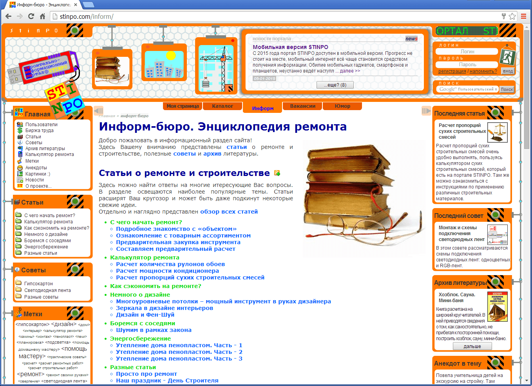Click the scales thumbnail in Последняя статья

click(498, 132)
